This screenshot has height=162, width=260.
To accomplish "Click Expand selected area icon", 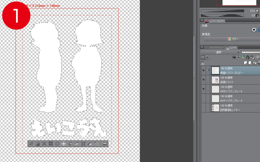I will tap(44, 144).
